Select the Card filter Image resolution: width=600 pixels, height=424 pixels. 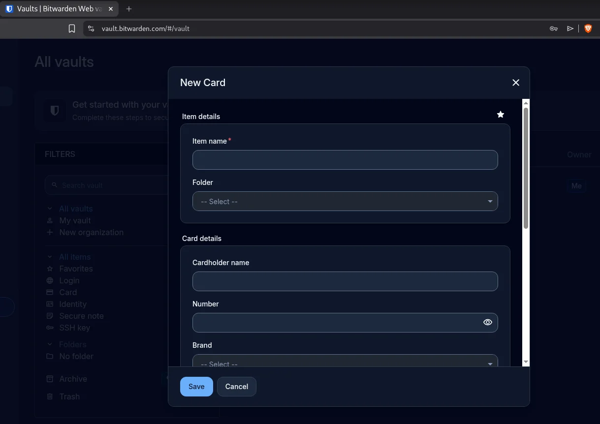[x=68, y=292]
